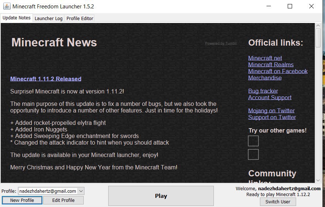Open the first broken game image placeholder
The image size is (325, 207).
[253, 141]
